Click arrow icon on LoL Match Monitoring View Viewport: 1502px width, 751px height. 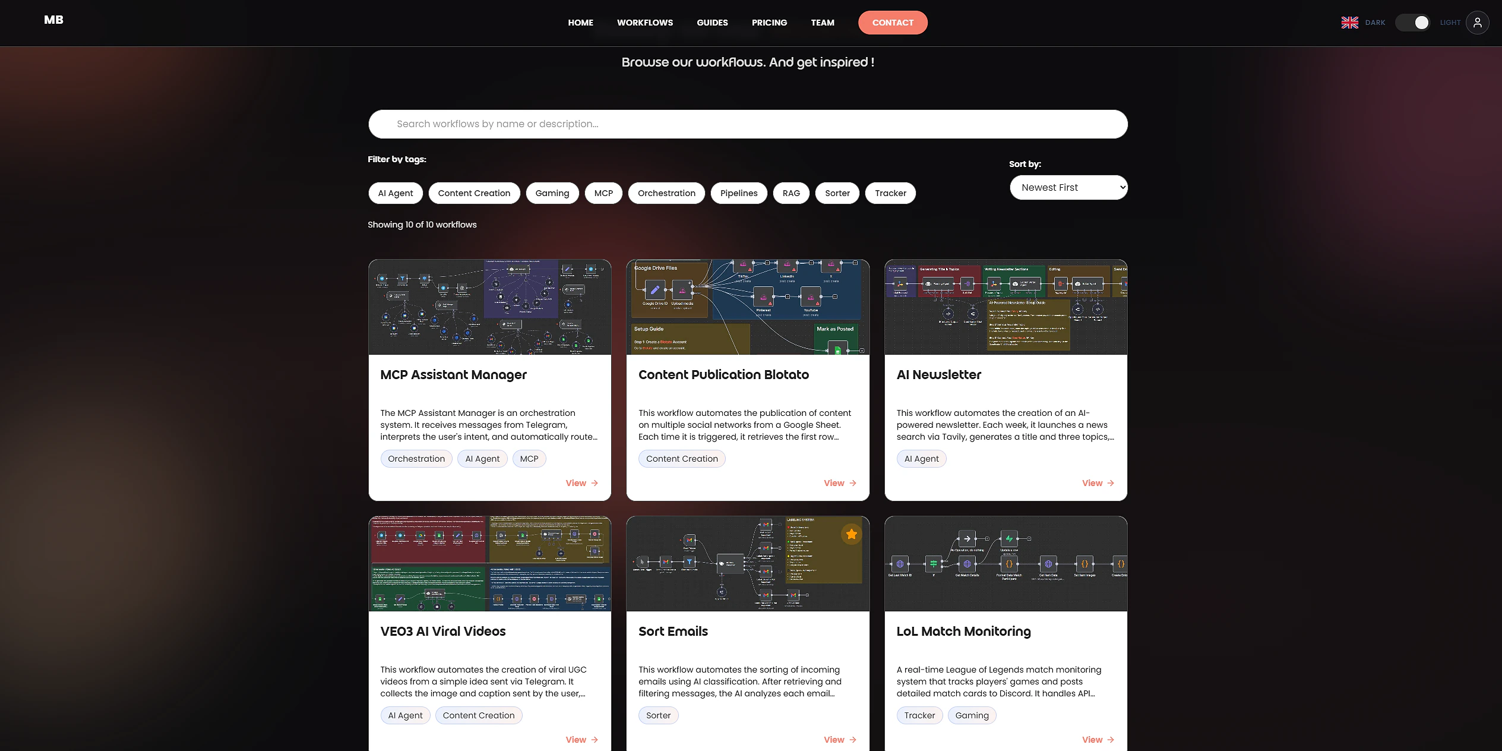[x=1111, y=740]
